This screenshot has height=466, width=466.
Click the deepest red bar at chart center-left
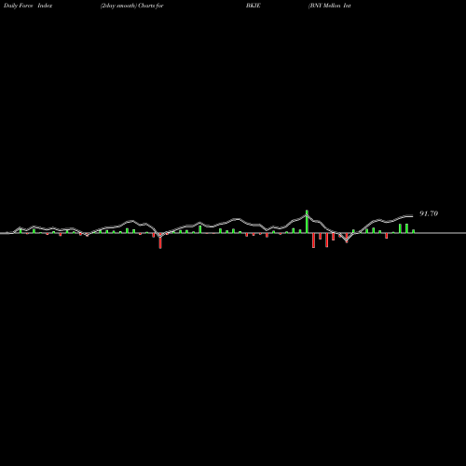(x=160, y=240)
